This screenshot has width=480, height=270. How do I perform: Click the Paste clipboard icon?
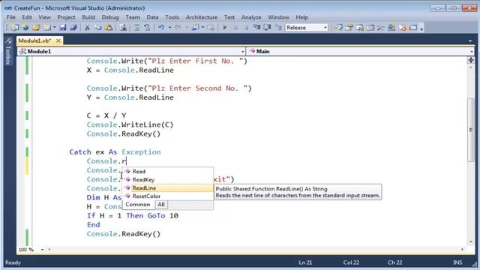click(109, 28)
